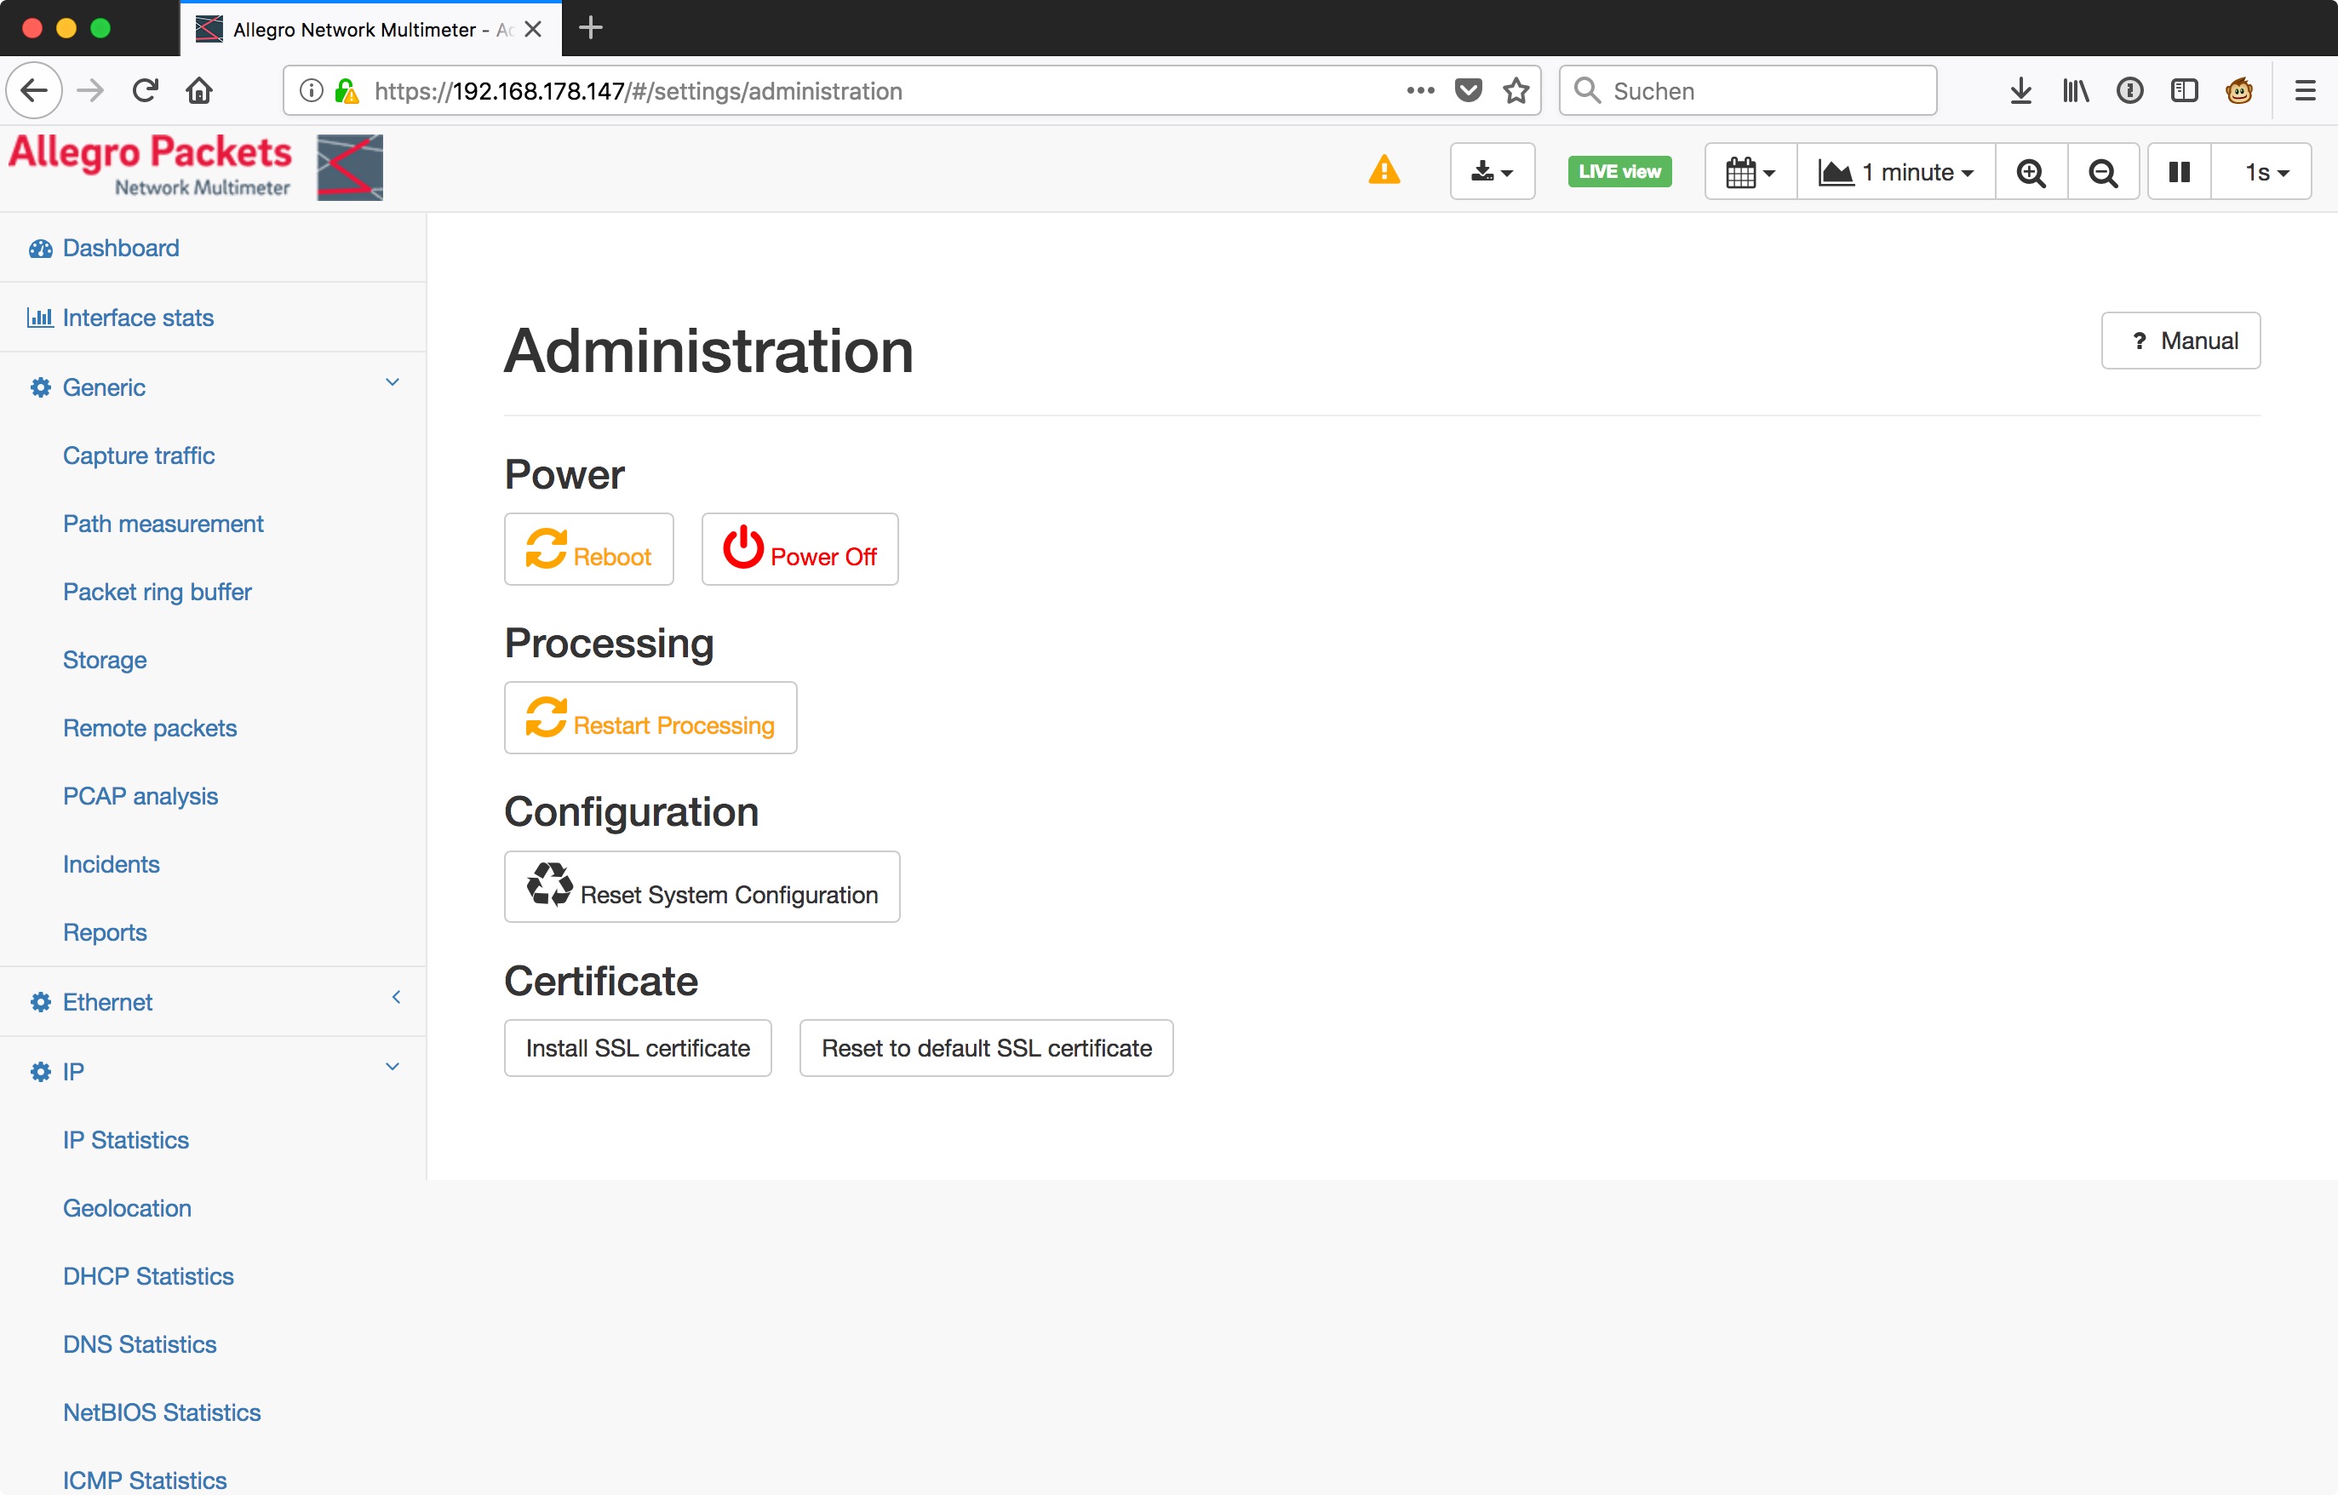Expand the Ethernet settings section
2338x1495 pixels.
395,997
